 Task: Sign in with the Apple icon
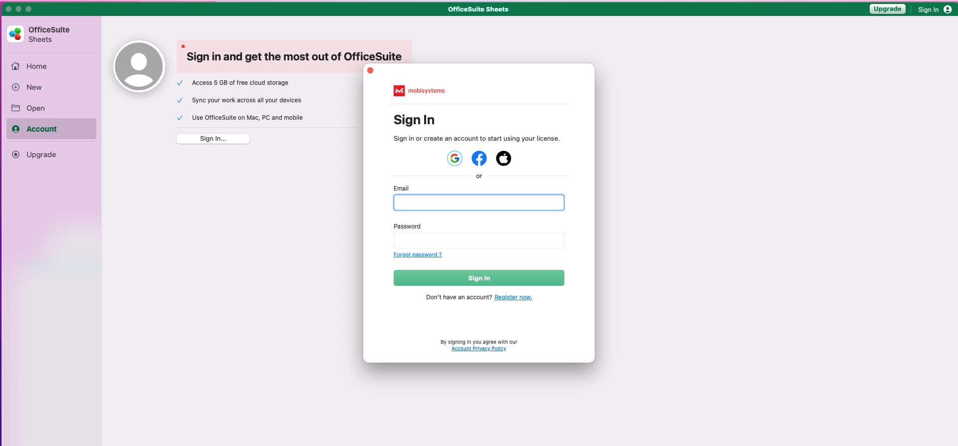click(x=503, y=159)
